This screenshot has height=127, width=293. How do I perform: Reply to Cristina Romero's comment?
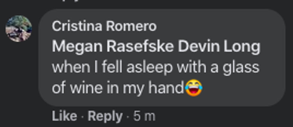click(105, 116)
